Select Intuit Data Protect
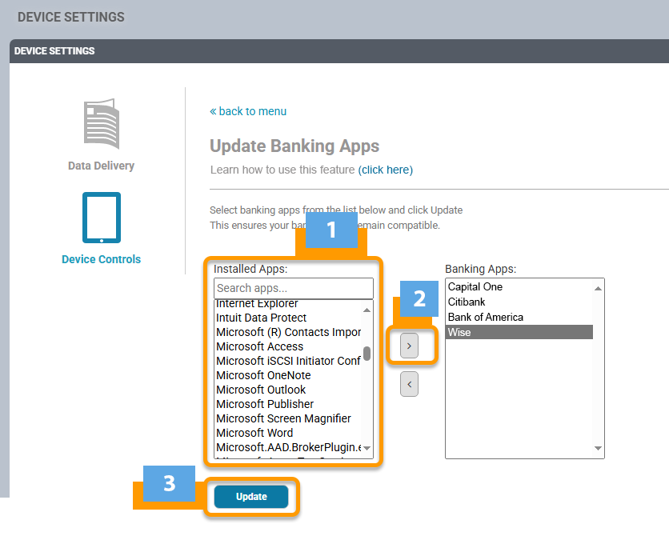Viewport: 669px width, 536px height. point(288,318)
